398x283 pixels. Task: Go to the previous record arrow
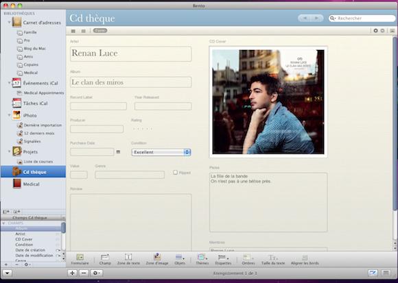pos(305,18)
